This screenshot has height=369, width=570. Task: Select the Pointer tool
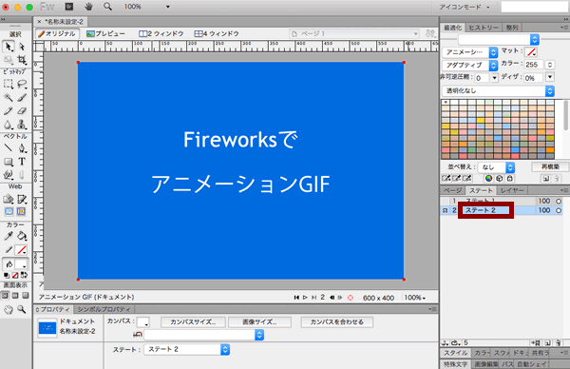click(x=9, y=47)
